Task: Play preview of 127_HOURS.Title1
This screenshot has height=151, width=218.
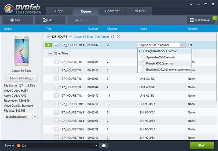Action: 48,45
